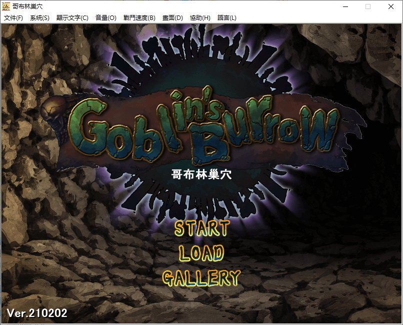The width and height of the screenshot is (403, 325).
Task: Open the 系統(S) menu
Action: click(39, 18)
